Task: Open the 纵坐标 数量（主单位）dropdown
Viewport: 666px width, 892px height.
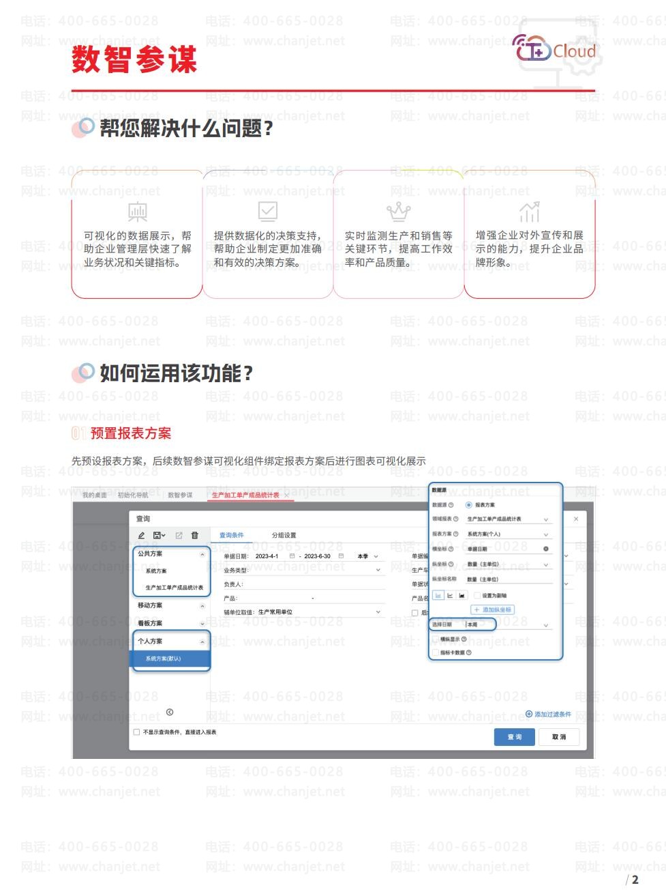Action: pyautogui.click(x=546, y=564)
